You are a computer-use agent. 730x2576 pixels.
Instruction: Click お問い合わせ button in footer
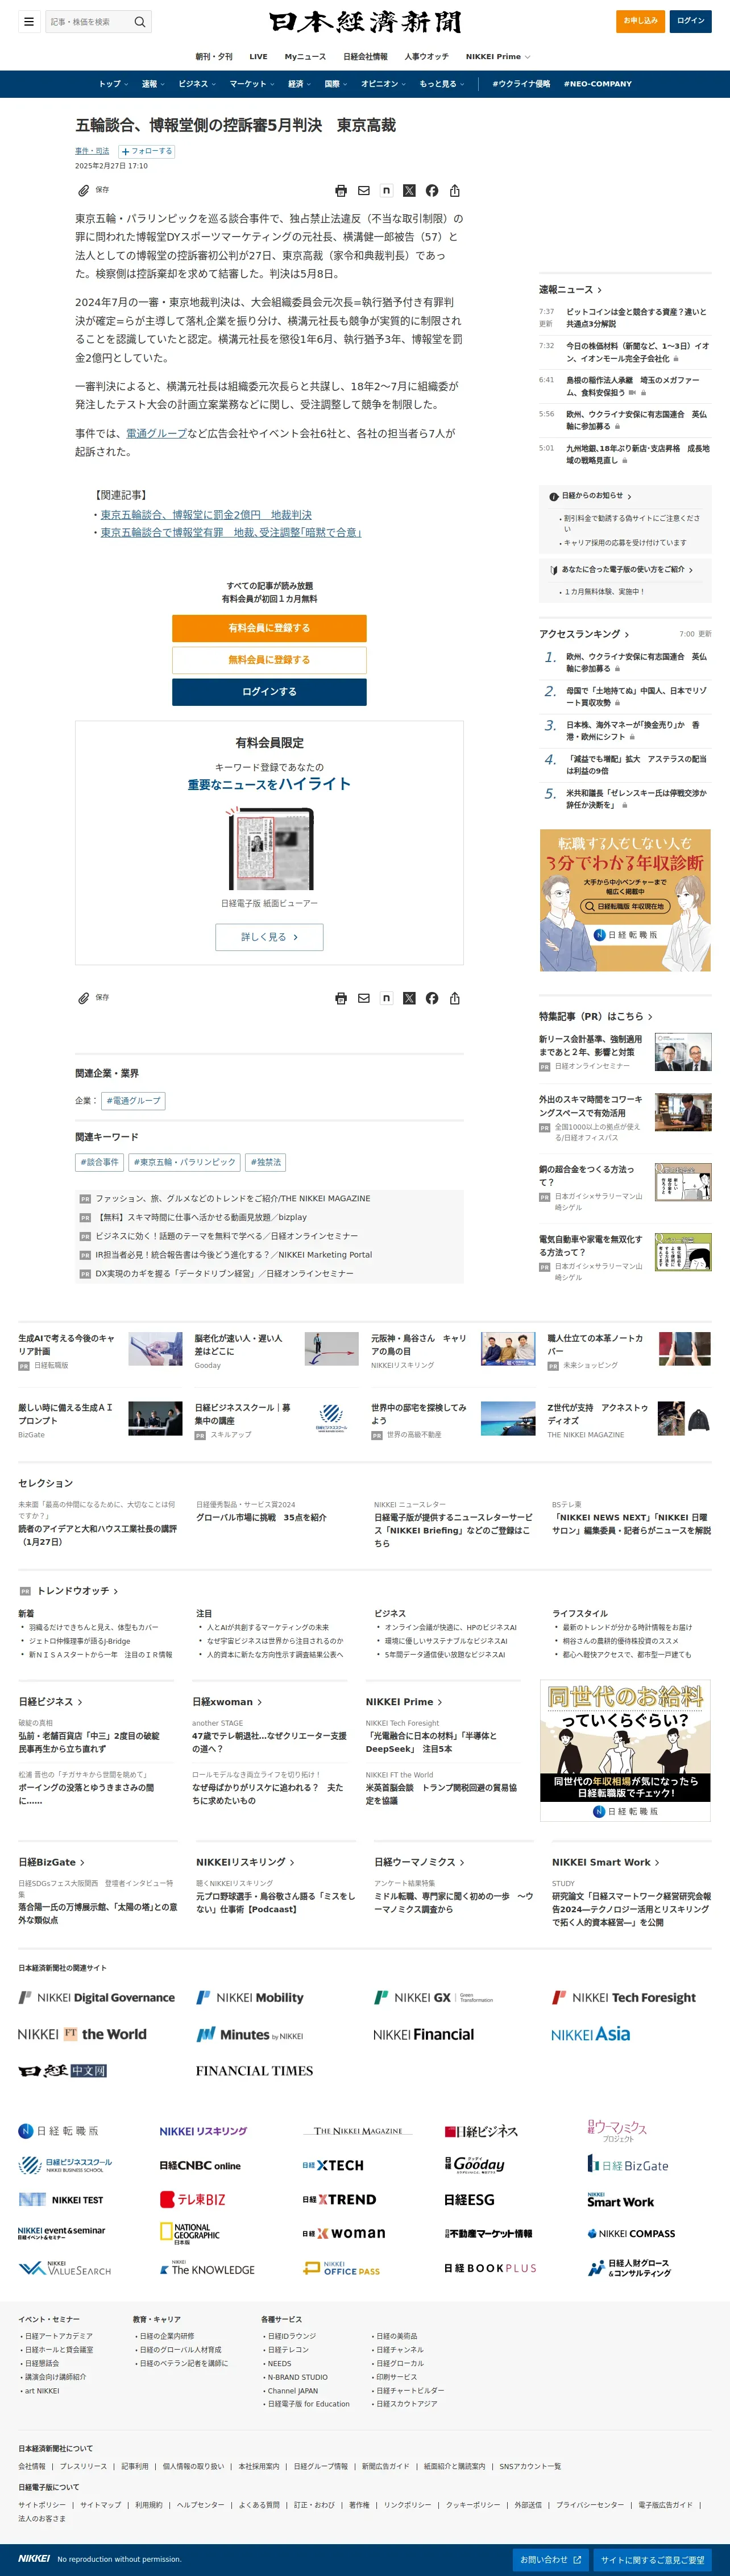point(550,2560)
